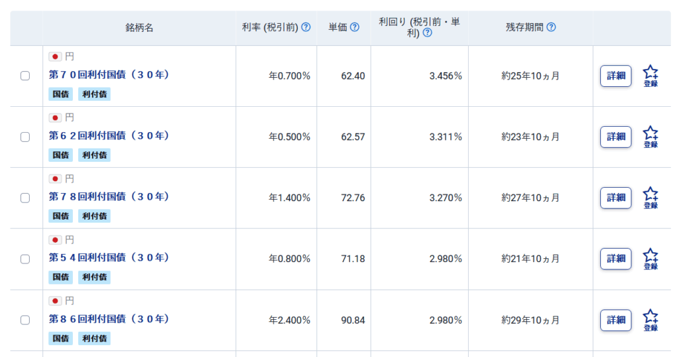
Task: Open 詳細 button for 第62回利付国債
Action: 615,137
